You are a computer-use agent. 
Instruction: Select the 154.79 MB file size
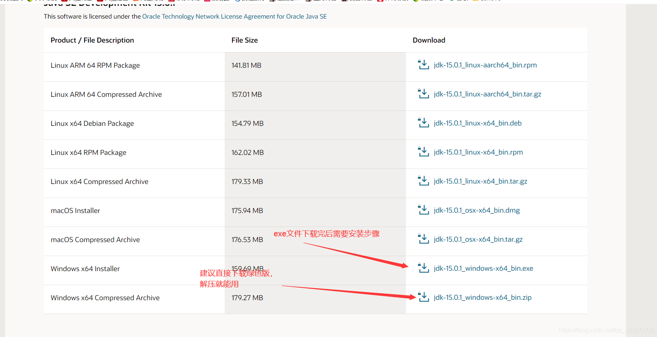pos(248,124)
